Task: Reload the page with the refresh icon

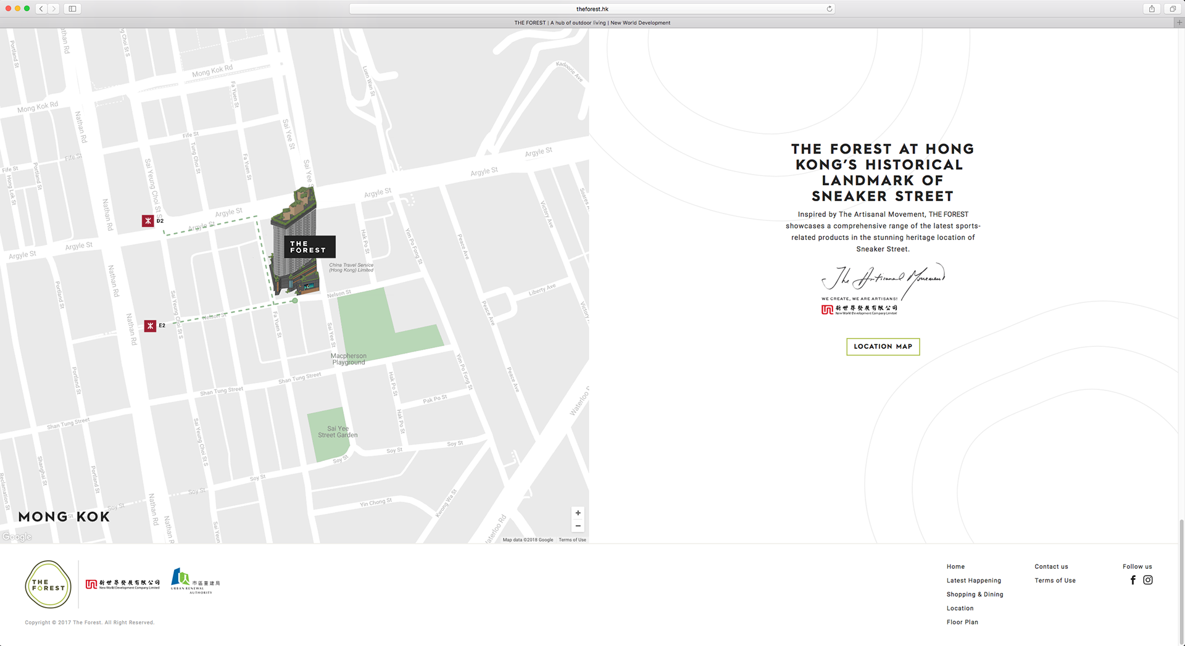Action: tap(829, 9)
